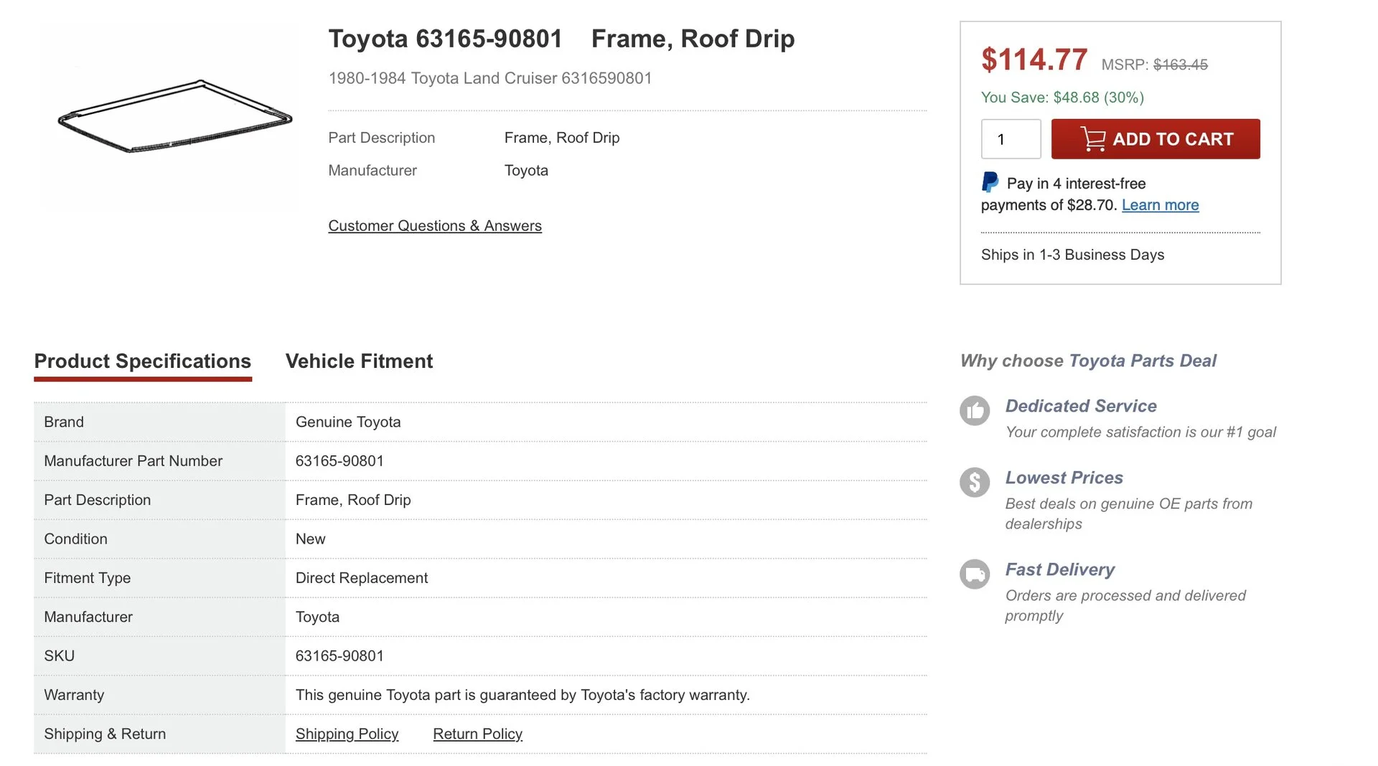Click the $114.77 sale price

pos(1034,60)
